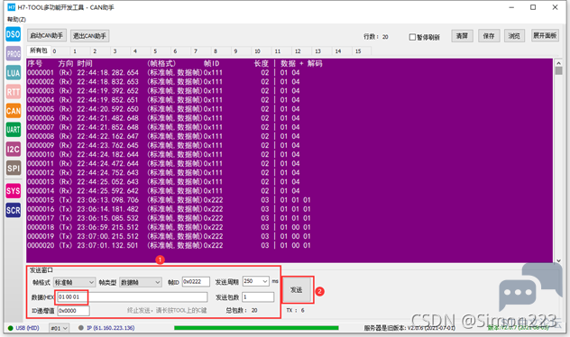Open the SYS settings icon

[x=14, y=191]
